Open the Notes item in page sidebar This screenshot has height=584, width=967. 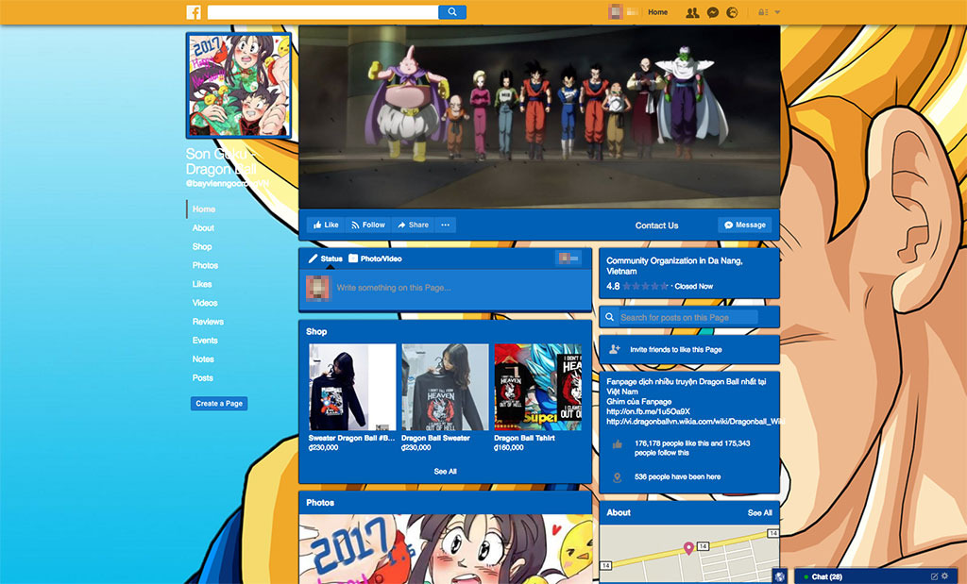pyautogui.click(x=203, y=359)
